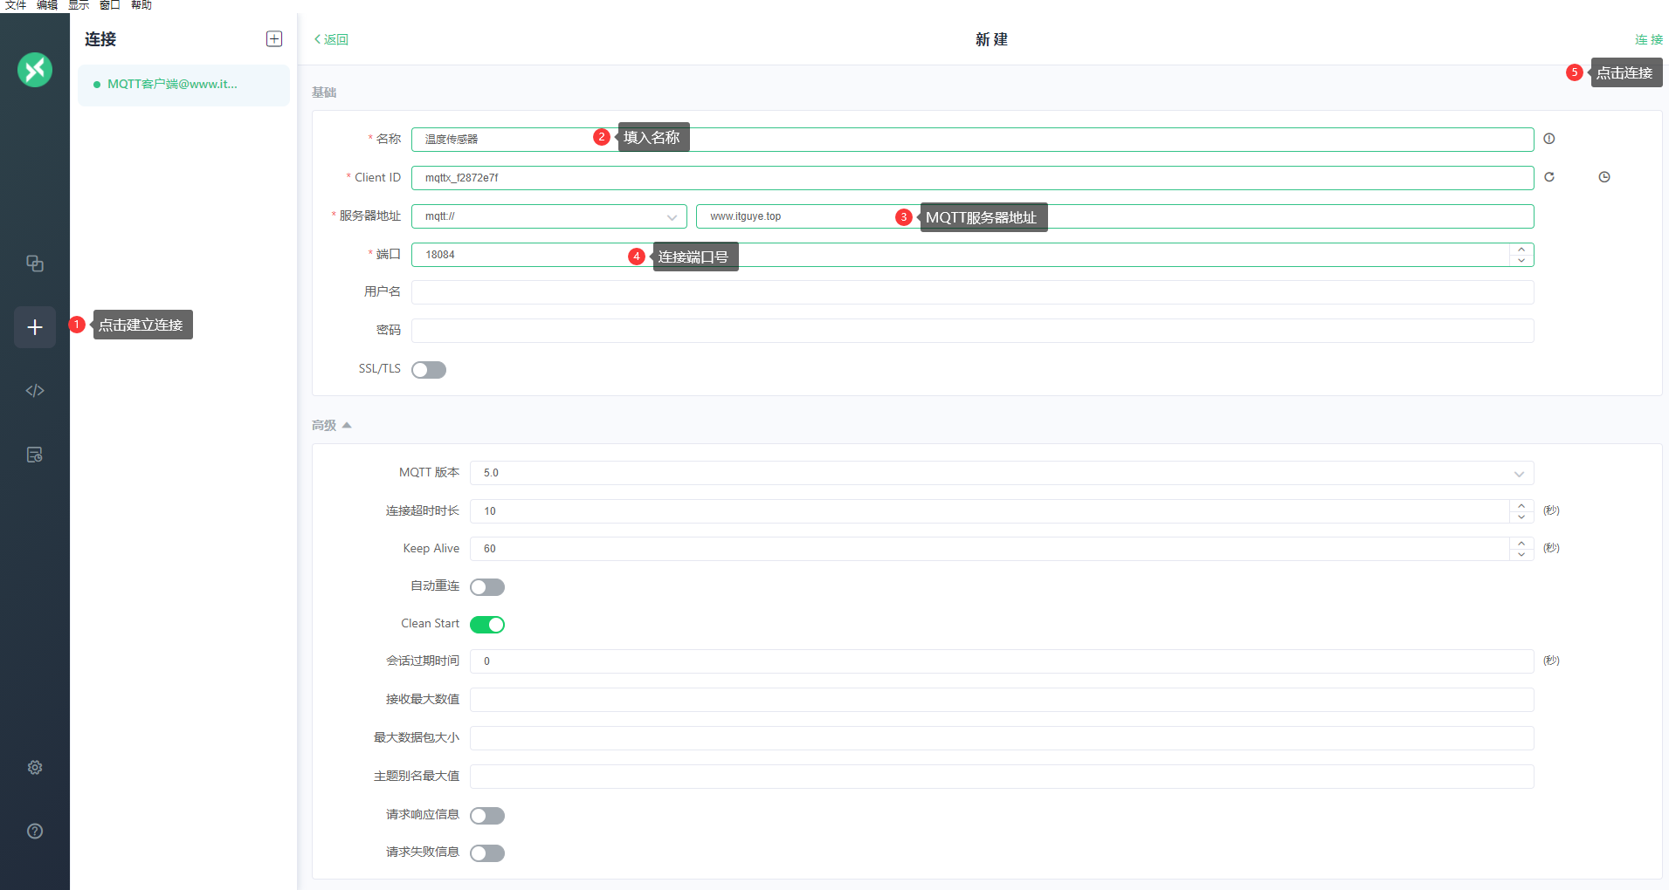This screenshot has height=890, width=1669.
Task: Click the new connection plus box icon
Action: pos(274,38)
